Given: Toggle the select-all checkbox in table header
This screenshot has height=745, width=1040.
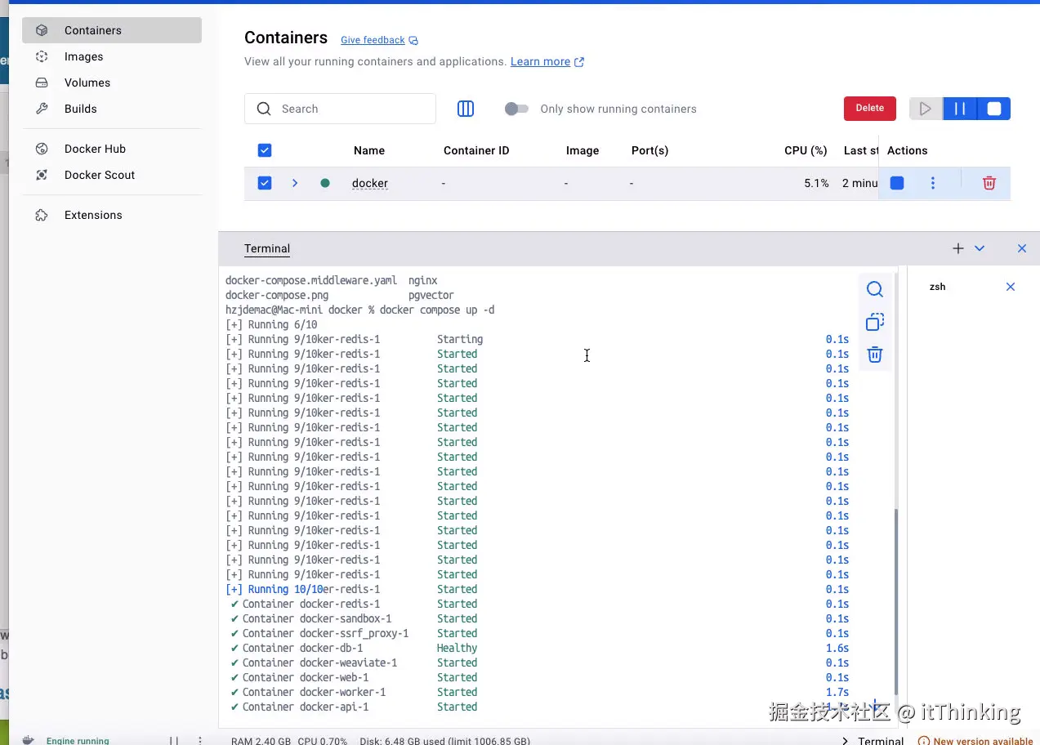Looking at the screenshot, I should coord(265,150).
